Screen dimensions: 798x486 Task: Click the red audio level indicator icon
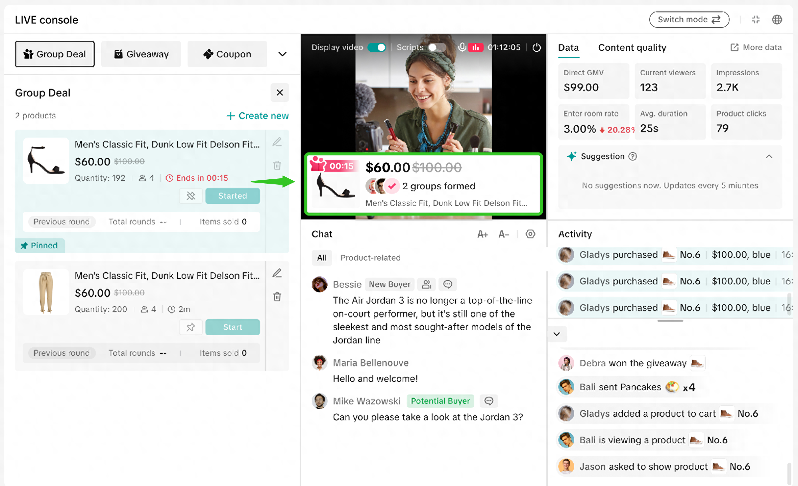(x=476, y=47)
